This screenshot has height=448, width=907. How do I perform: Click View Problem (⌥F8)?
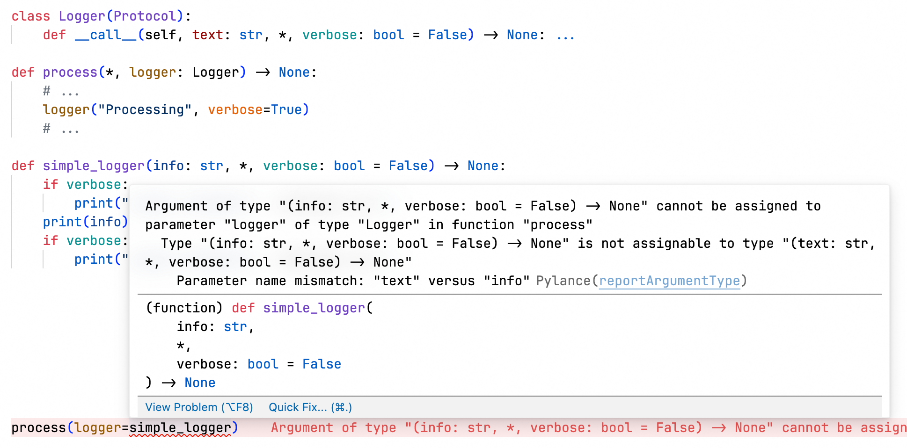click(198, 407)
